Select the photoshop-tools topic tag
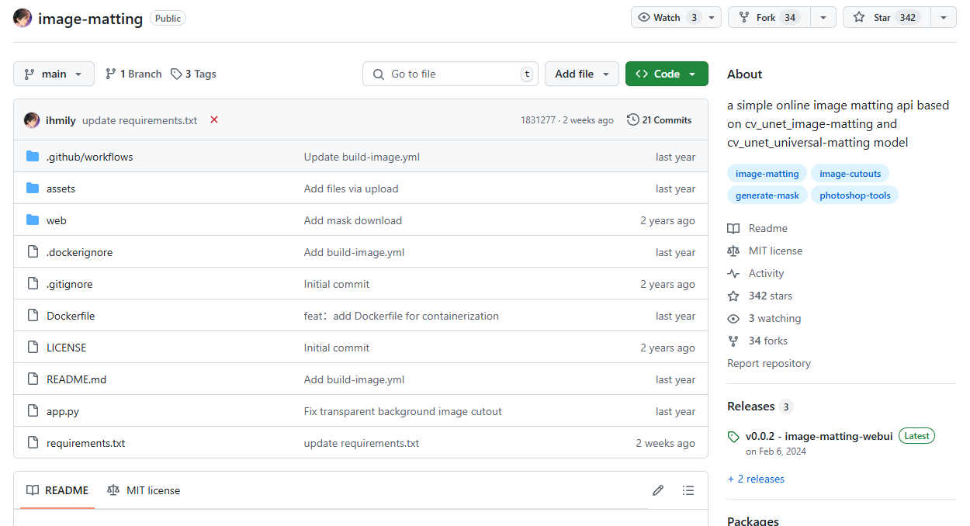970x526 pixels. [x=855, y=196]
